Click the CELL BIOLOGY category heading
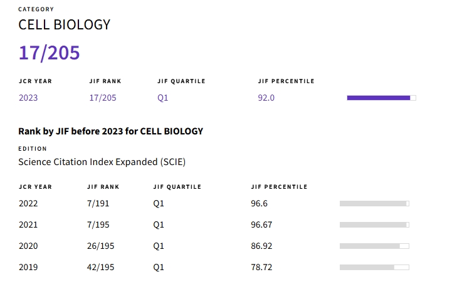The height and width of the screenshot is (292, 457). point(65,24)
